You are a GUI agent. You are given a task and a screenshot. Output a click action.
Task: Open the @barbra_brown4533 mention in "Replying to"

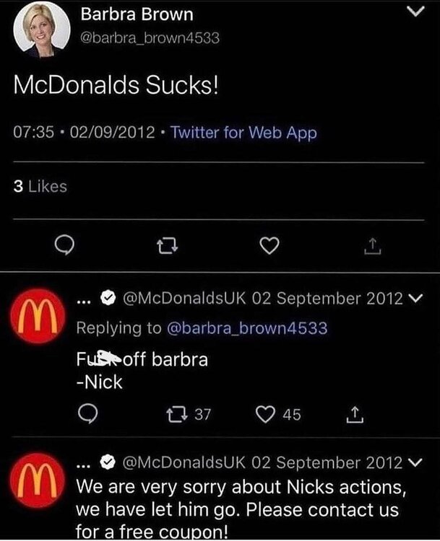pyautogui.click(x=247, y=327)
